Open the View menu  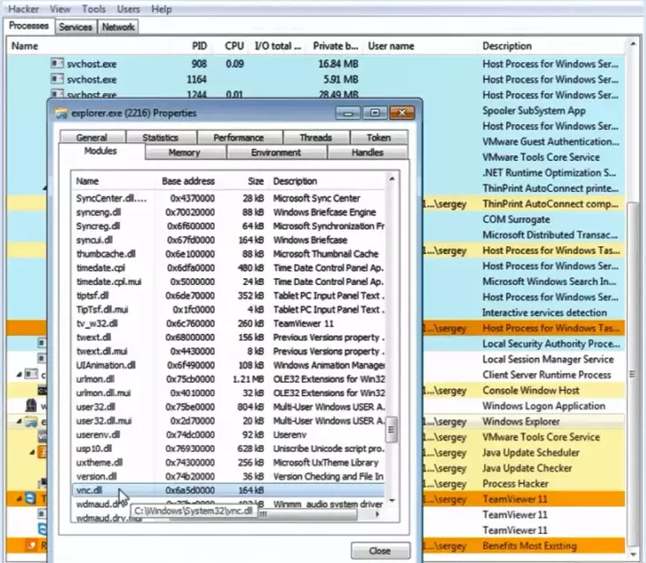tap(60, 9)
